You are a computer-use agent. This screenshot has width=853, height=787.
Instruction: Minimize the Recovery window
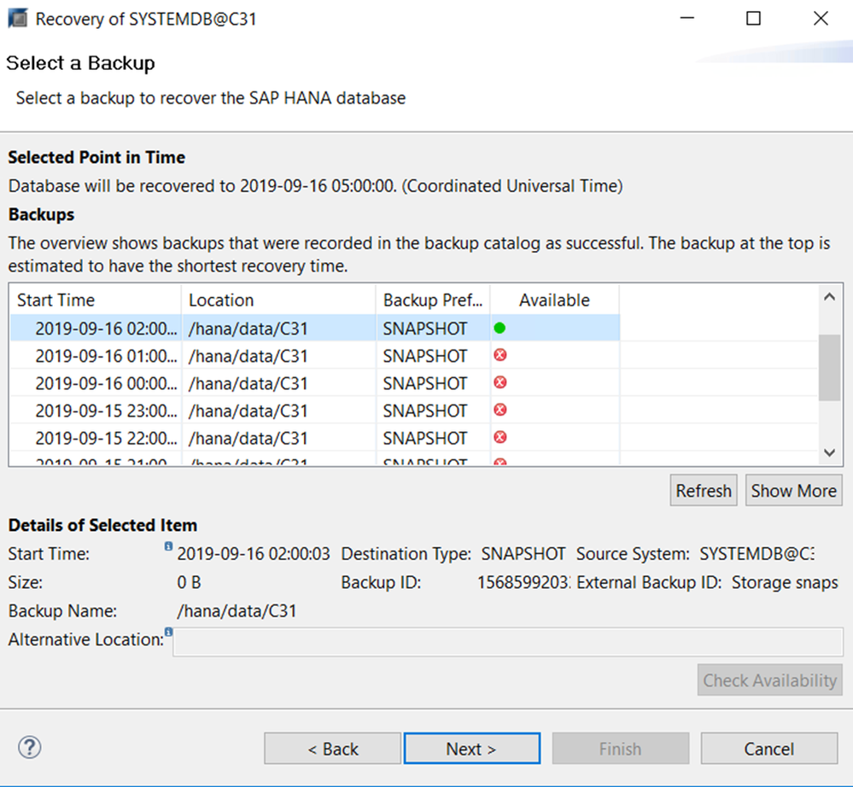(687, 19)
